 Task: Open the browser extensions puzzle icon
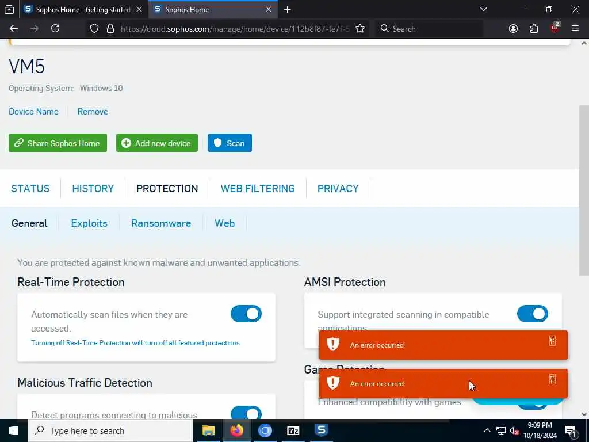coord(534,29)
